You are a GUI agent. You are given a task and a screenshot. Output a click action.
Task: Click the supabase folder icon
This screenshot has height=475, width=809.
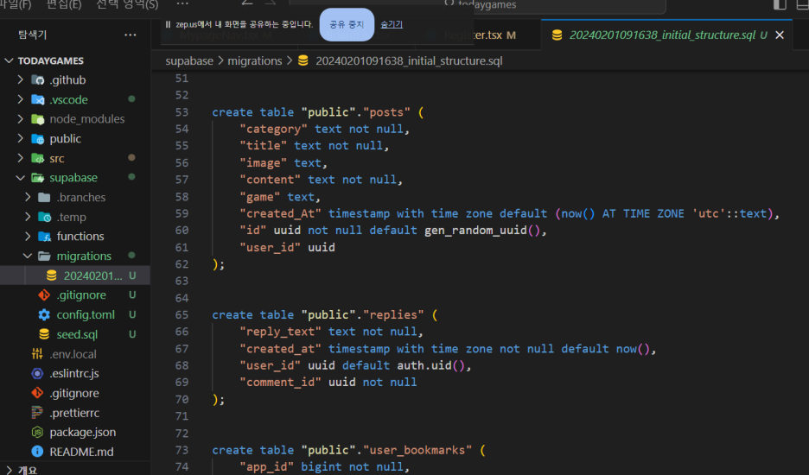[38, 178]
